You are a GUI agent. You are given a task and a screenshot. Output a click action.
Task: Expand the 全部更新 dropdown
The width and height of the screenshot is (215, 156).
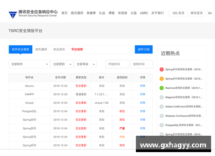click(x=62, y=64)
